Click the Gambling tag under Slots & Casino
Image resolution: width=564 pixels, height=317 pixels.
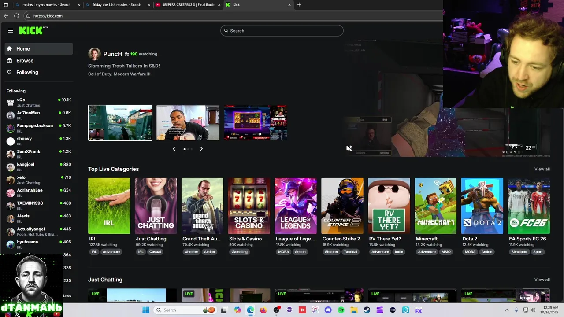click(240, 252)
